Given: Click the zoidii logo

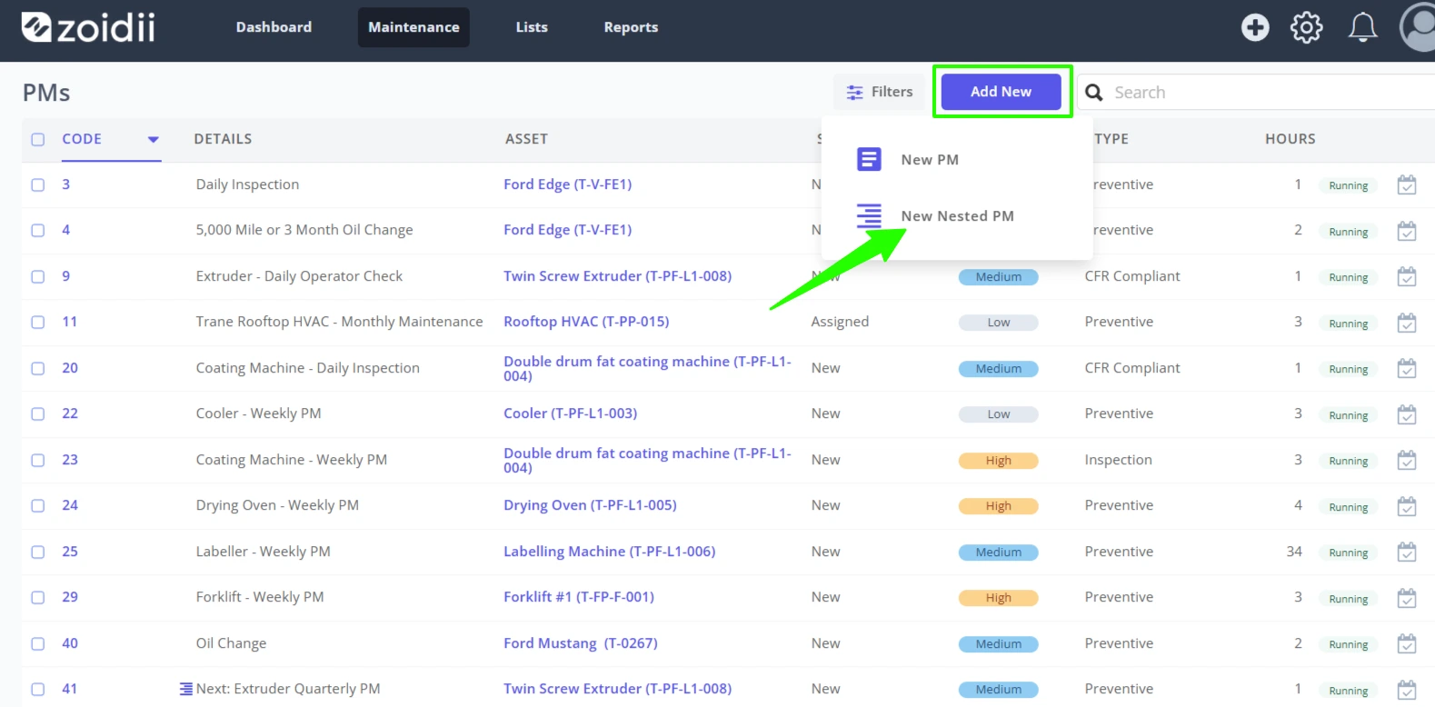Looking at the screenshot, I should coord(88,27).
